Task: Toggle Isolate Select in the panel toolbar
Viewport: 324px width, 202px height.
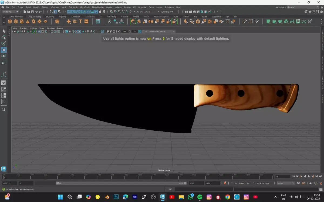Action: coord(103,32)
